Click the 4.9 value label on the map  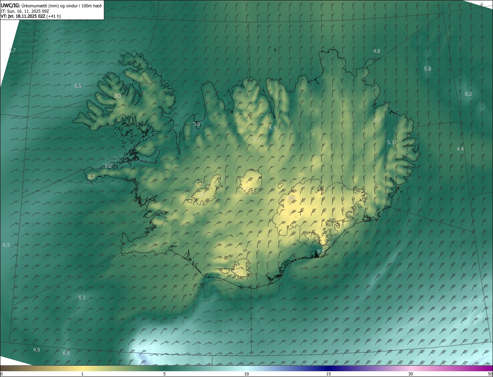coord(36,350)
